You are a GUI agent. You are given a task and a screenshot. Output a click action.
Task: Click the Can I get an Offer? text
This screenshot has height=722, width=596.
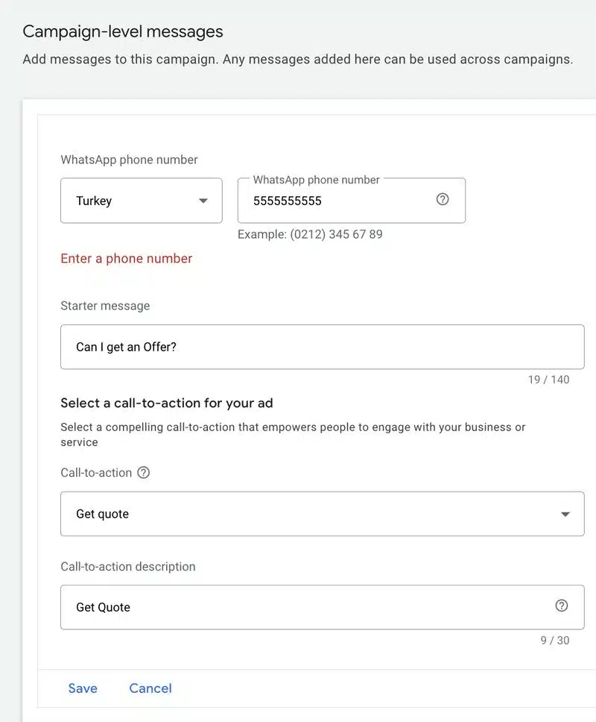tap(126, 346)
